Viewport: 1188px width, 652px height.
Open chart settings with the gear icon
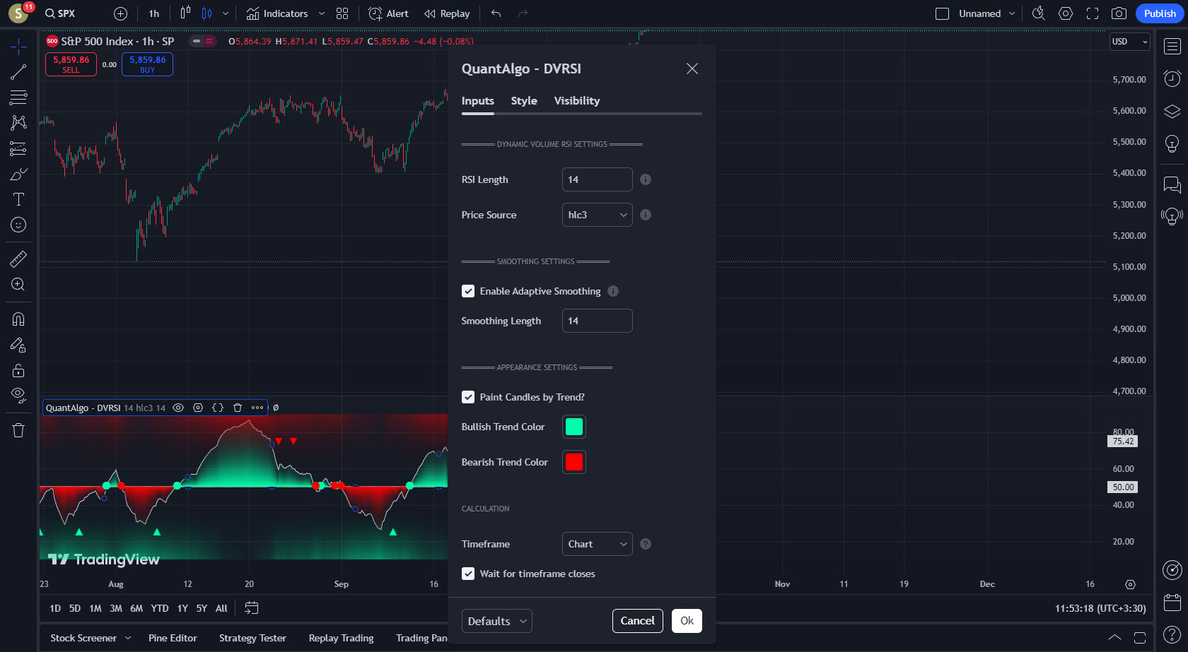coord(1065,13)
